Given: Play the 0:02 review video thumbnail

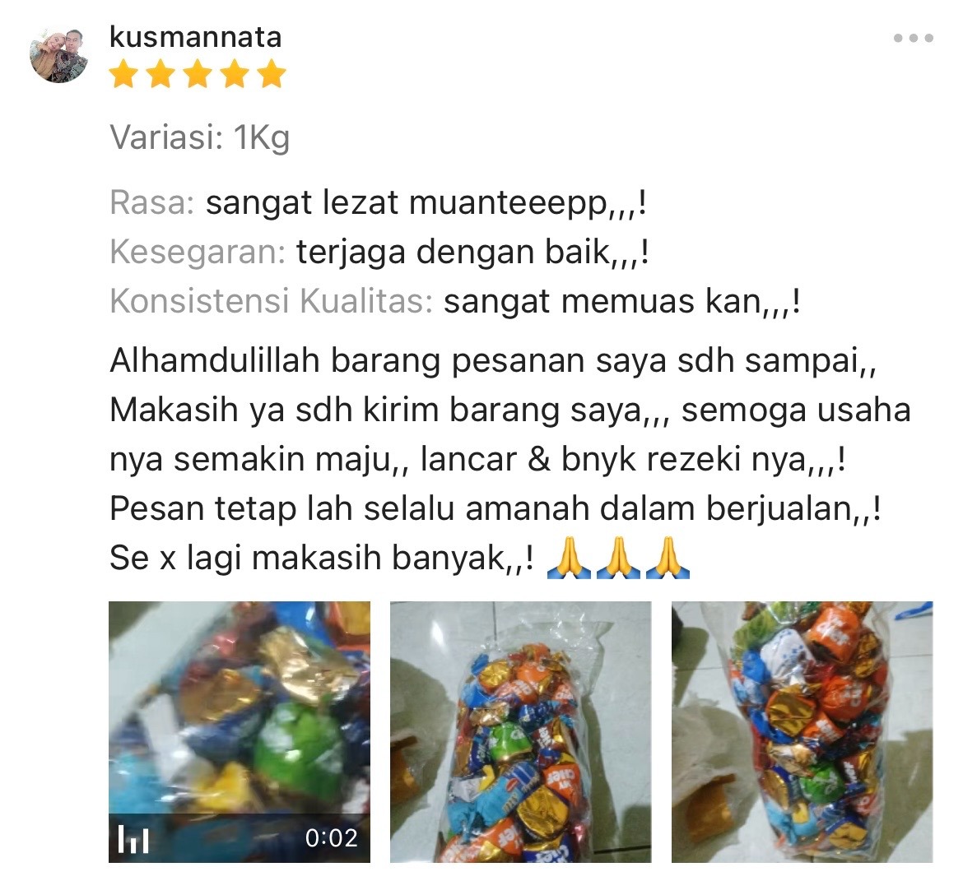Looking at the screenshot, I should click(x=240, y=732).
